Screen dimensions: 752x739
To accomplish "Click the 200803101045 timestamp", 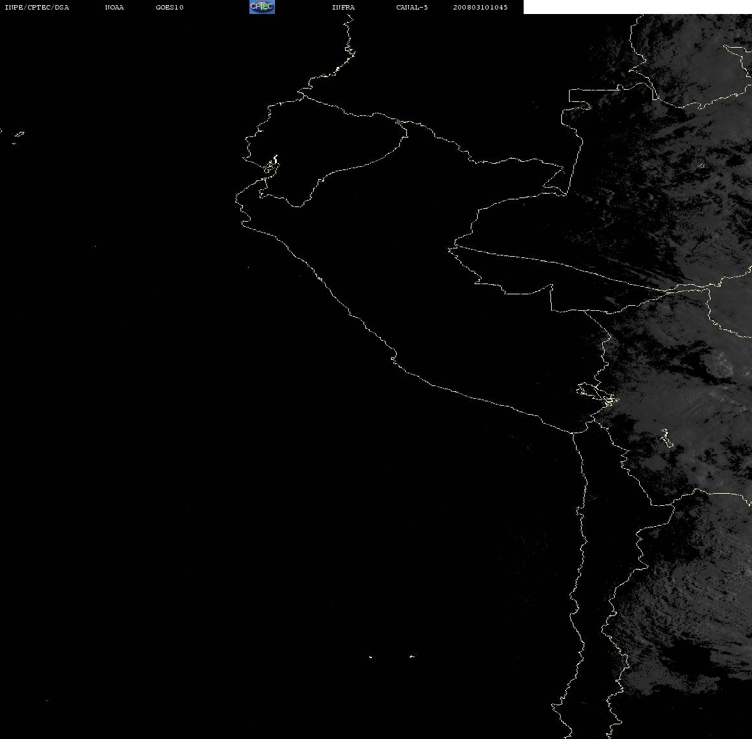I will [480, 7].
